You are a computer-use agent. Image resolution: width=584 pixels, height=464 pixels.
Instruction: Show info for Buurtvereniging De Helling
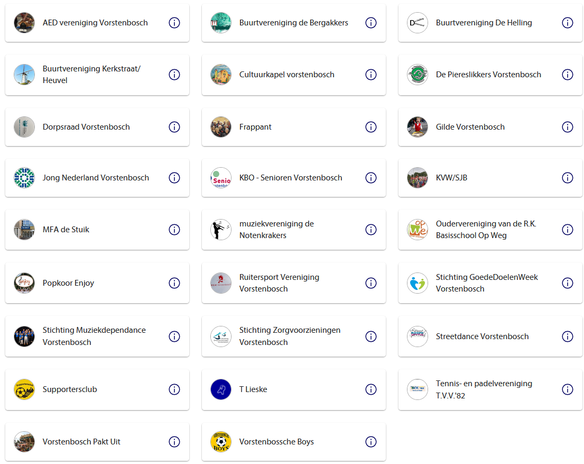[567, 23]
